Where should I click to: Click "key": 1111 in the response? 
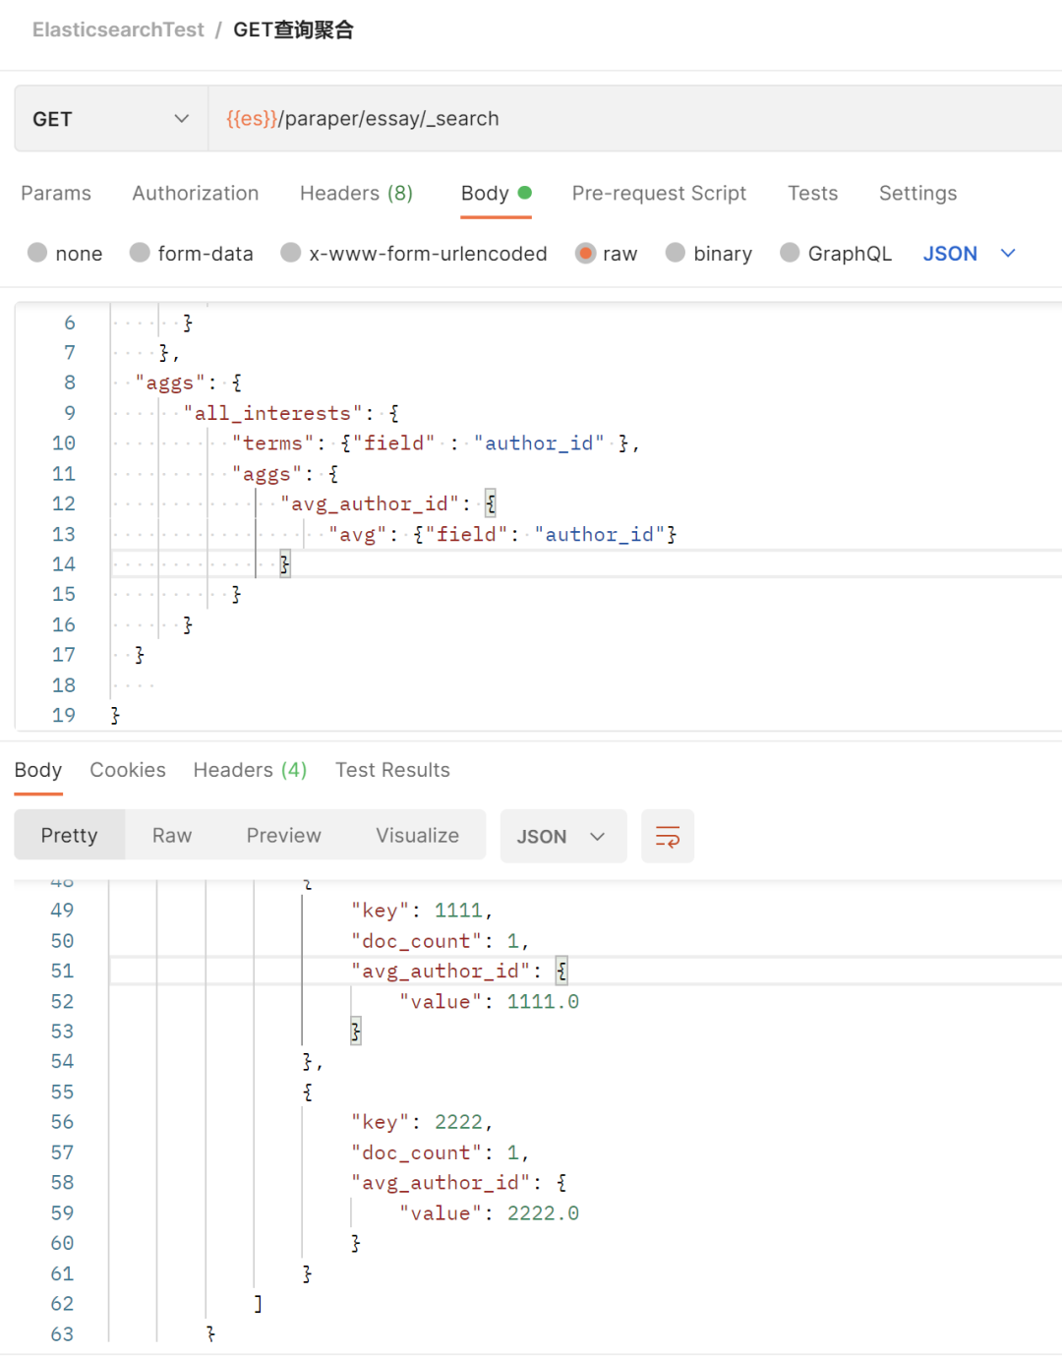tap(421, 912)
